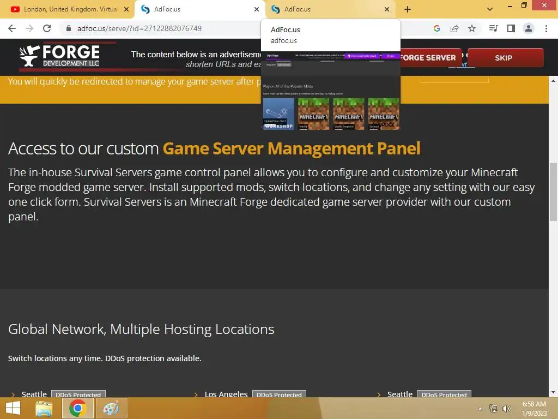Open the network status tray icon
This screenshot has height=419, width=558.
(x=494, y=409)
